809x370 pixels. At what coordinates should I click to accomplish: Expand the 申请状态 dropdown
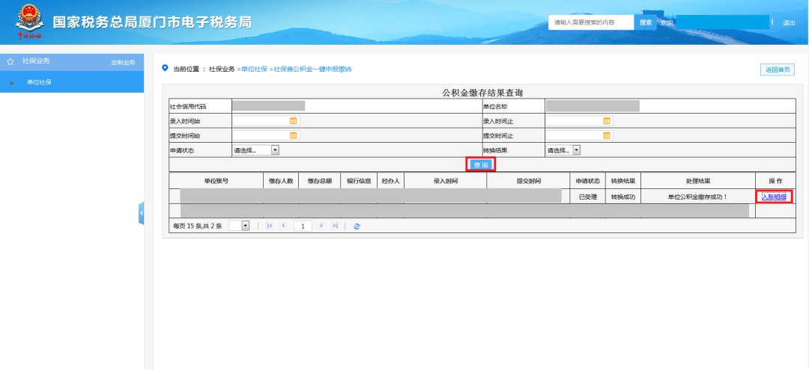coord(275,150)
